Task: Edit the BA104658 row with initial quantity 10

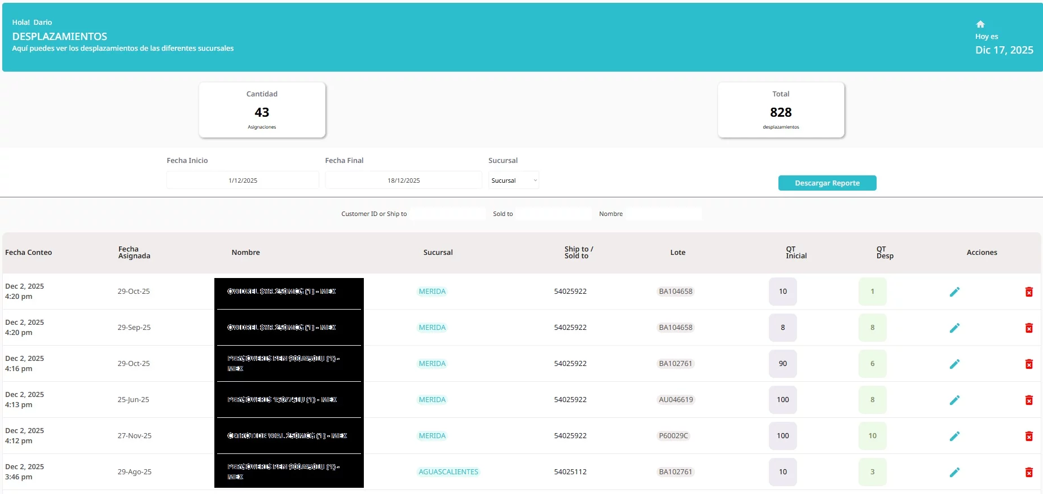Action: [x=954, y=292]
